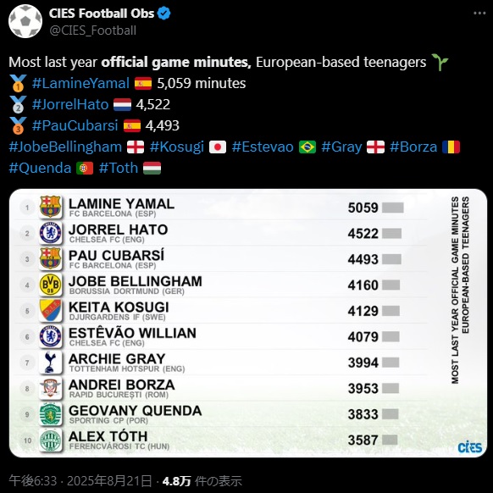Viewport: 493px width, 493px height.
Task: Click the @CIES_Football handle
Action: (92, 30)
